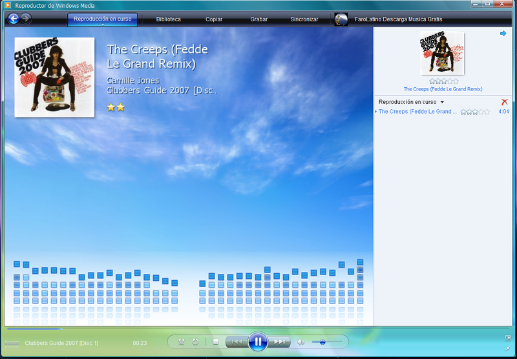Maximize the Windows Media Player window
517x359 pixels.
[487, 4]
